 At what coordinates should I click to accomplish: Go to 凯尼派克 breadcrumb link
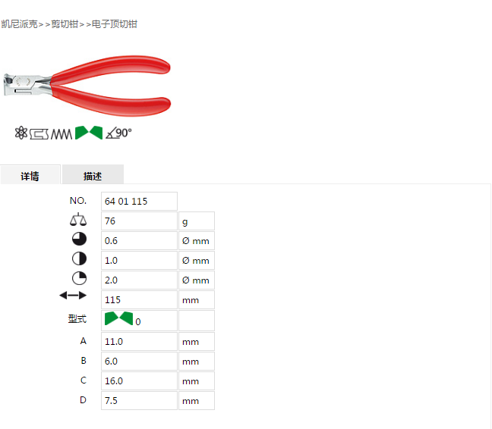point(19,24)
